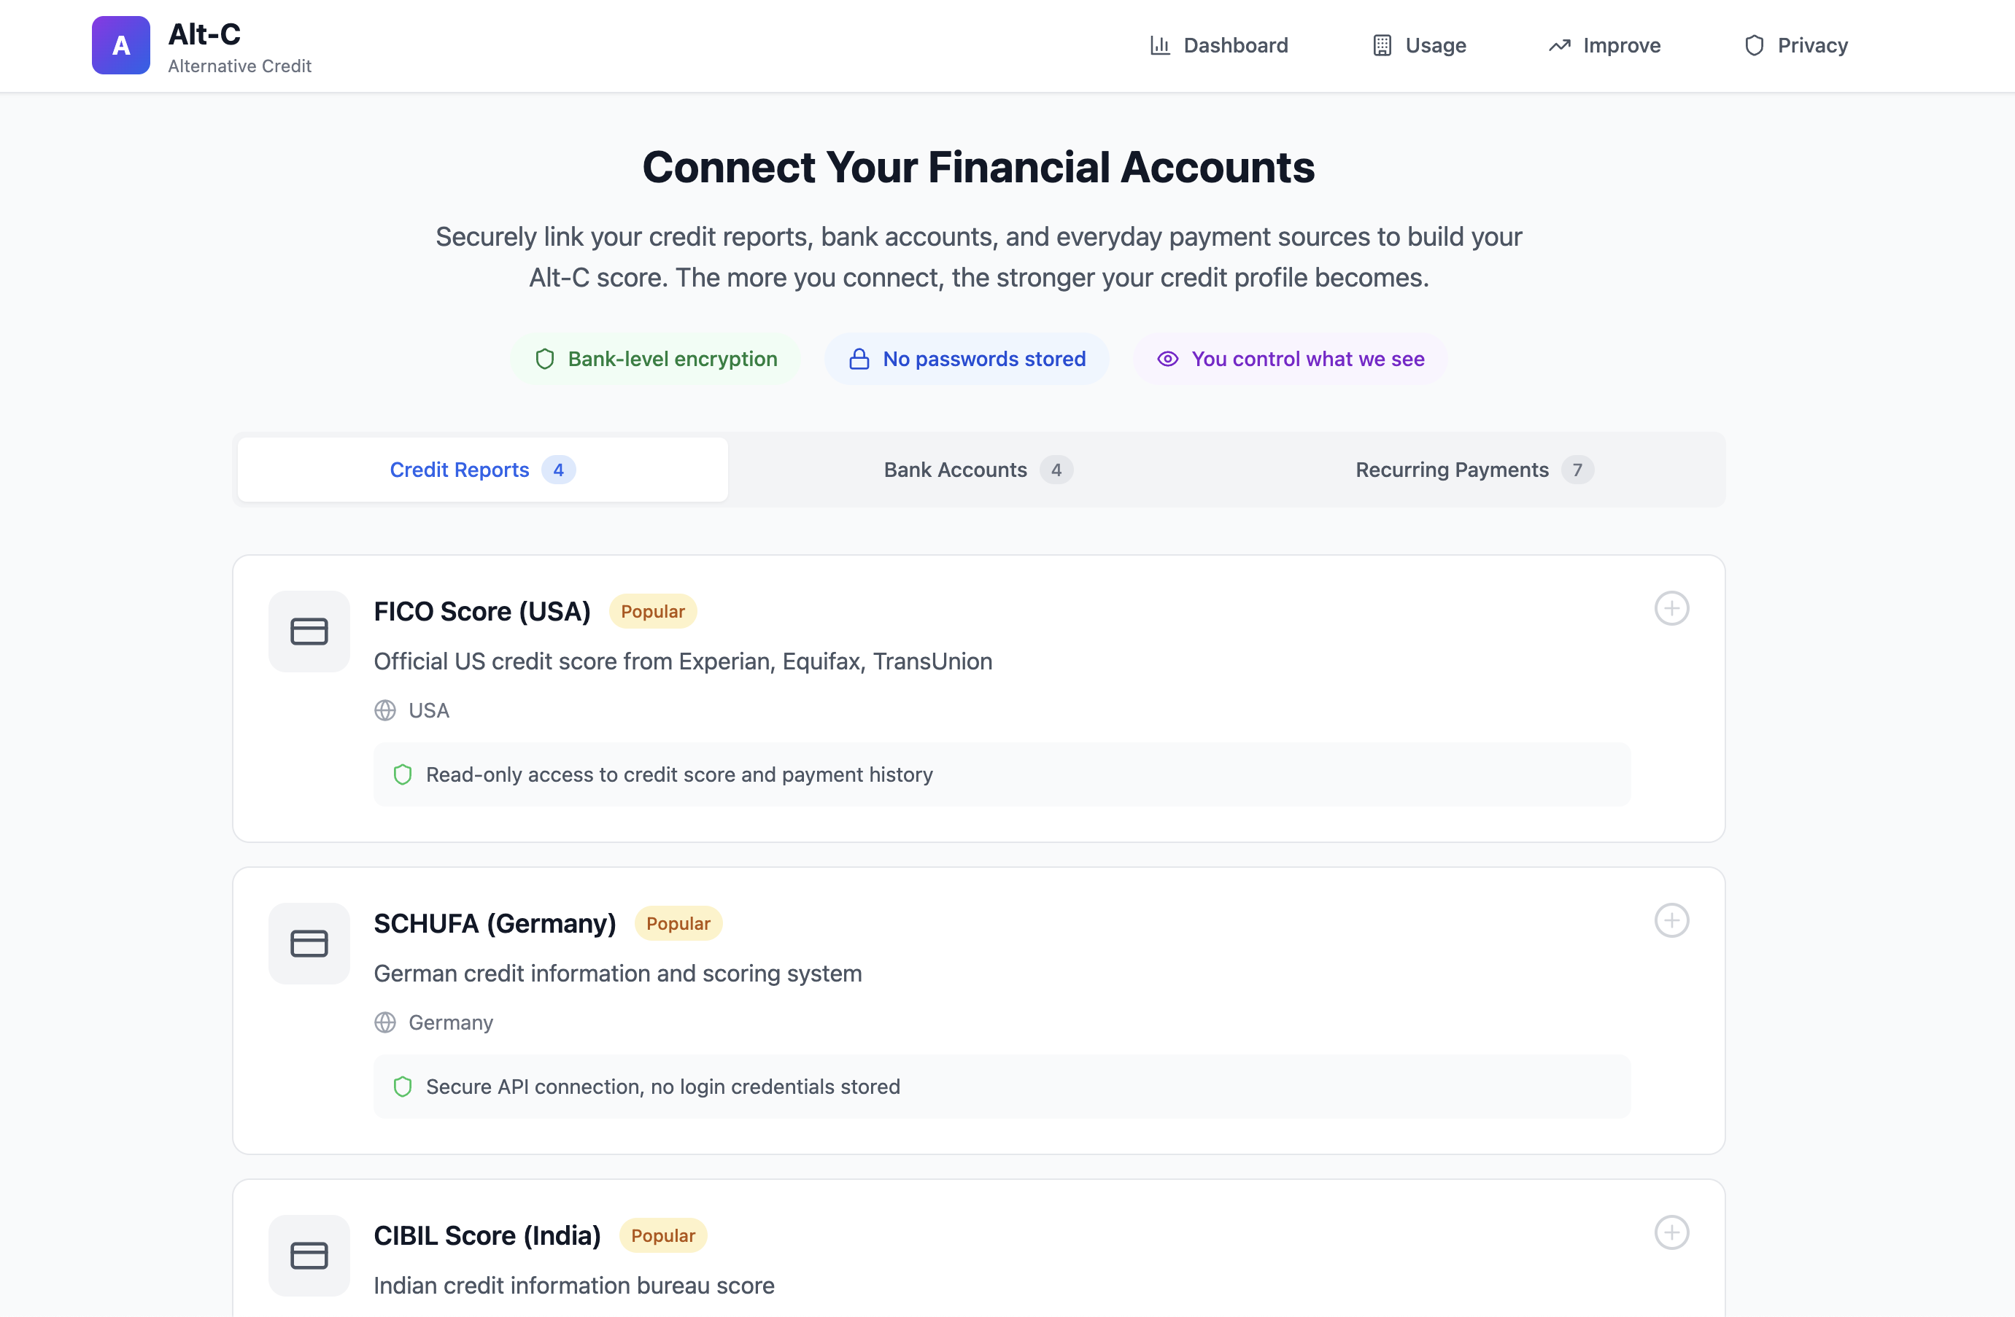Add the FICO Score connection with plus
The width and height of the screenshot is (2015, 1317).
(1671, 609)
